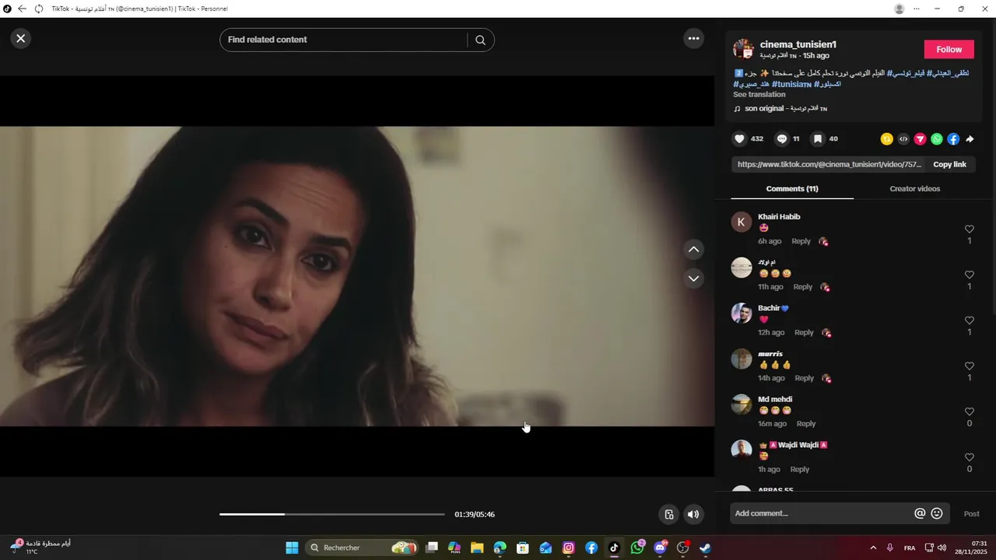Like the video with heart icon
The image size is (996, 560).
(x=739, y=139)
